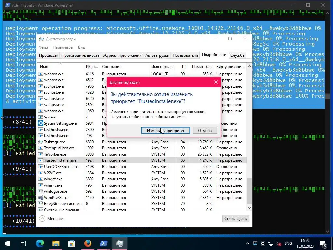Open Task View from taskbar
Image resolution: width=333 pixels, height=250 pixels.
(23, 243)
